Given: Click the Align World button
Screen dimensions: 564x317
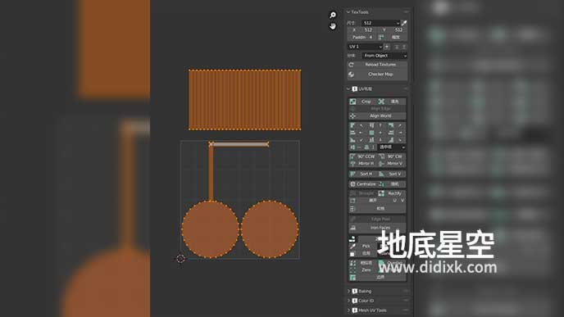Looking at the screenshot, I should [x=377, y=115].
